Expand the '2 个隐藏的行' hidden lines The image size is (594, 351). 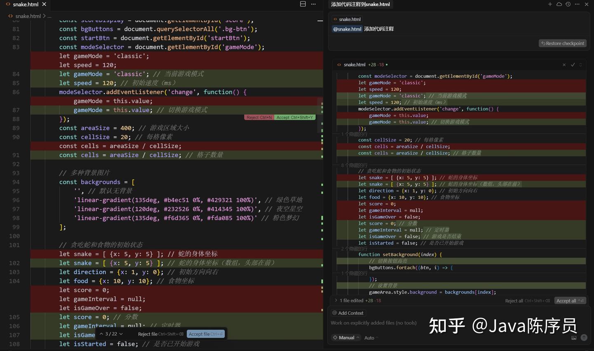pos(354,249)
